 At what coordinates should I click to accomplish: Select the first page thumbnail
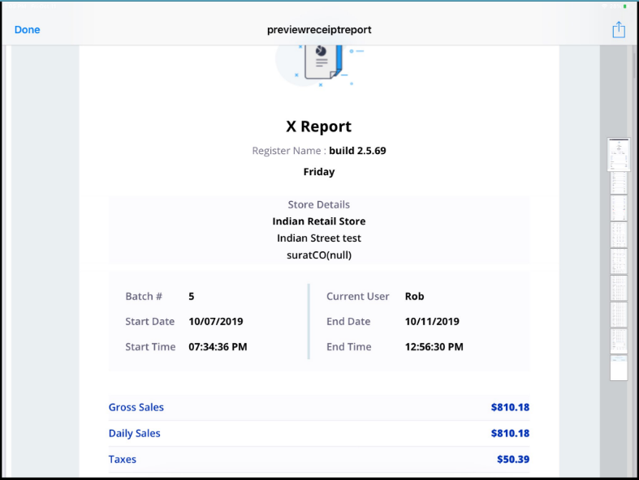tap(619, 153)
